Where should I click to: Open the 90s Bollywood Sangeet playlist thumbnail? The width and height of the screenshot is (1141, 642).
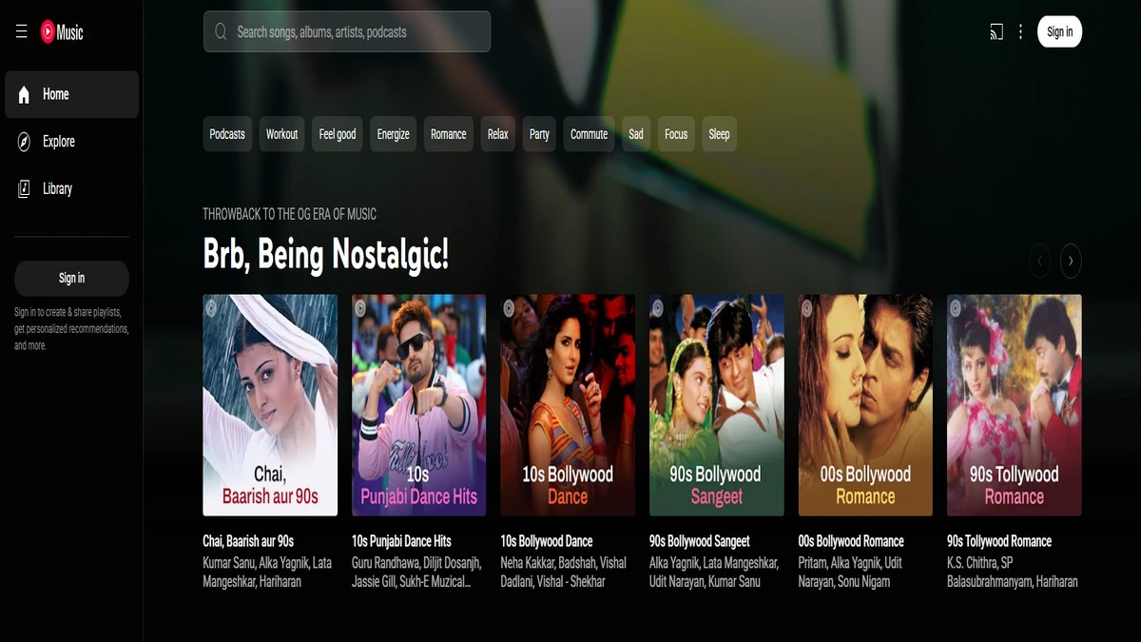[716, 405]
